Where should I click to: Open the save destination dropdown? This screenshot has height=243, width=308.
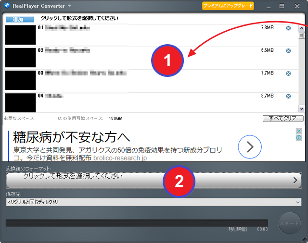154,202
